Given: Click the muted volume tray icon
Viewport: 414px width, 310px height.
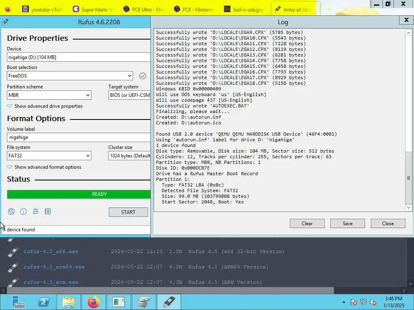Looking at the screenshot, I should click(x=373, y=302).
